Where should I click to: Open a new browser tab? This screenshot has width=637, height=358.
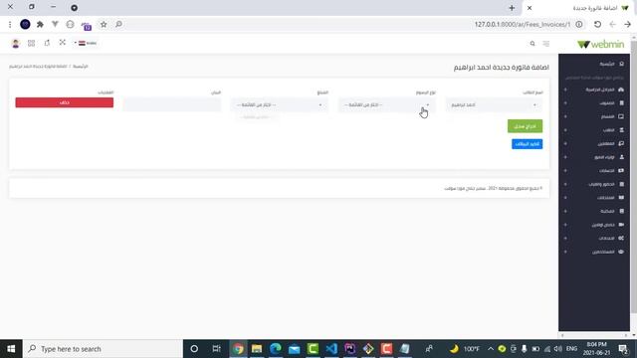pyautogui.click(x=512, y=8)
